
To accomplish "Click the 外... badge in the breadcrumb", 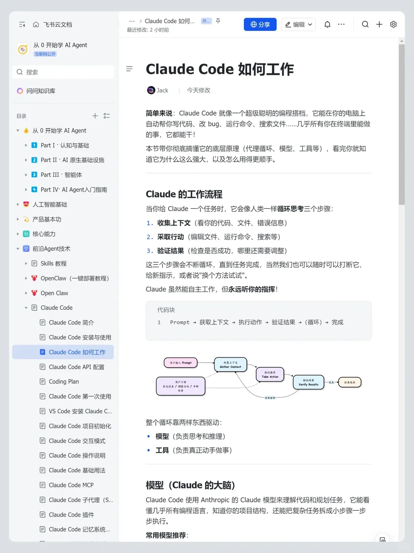I will (x=206, y=21).
